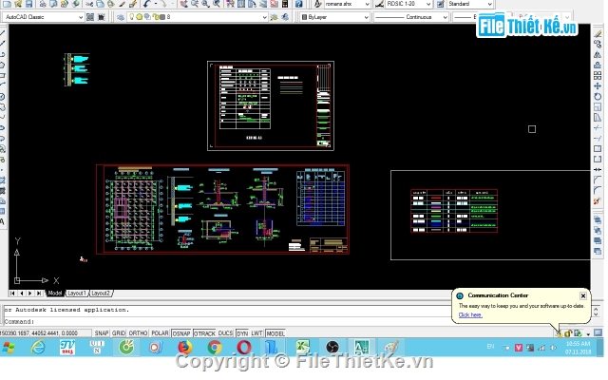Toggle OTRACK object snap tracking
608x380 pixels.
[x=204, y=333]
